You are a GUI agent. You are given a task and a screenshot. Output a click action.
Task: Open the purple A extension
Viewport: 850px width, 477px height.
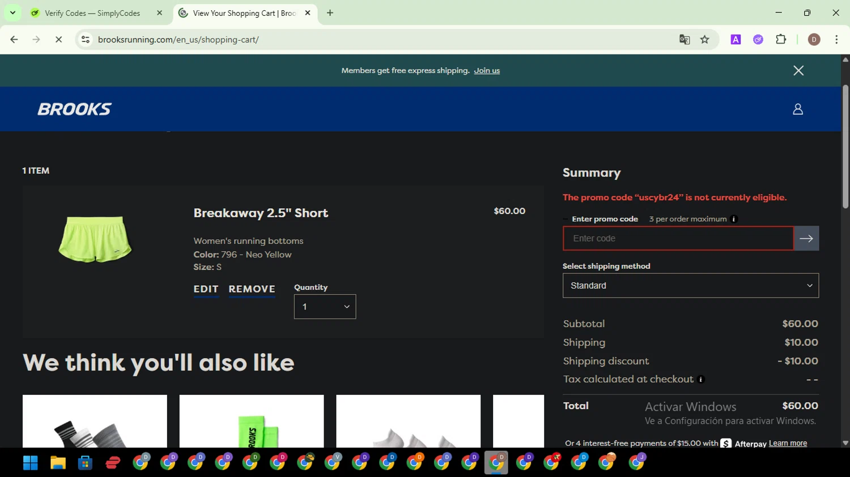click(736, 40)
